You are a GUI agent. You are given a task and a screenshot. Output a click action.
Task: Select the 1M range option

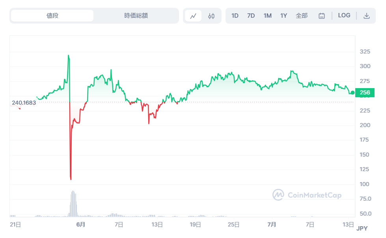267,15
